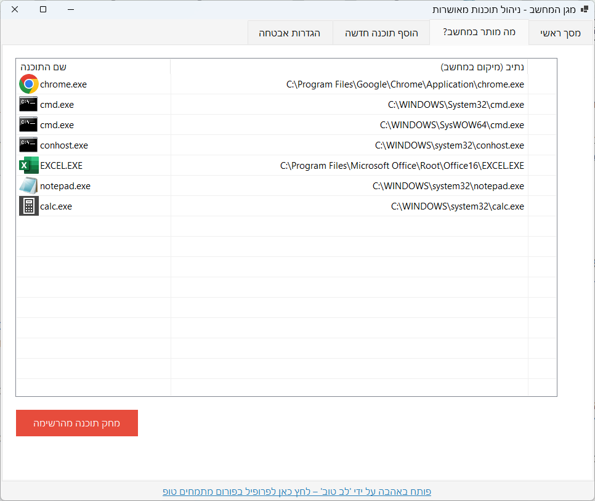The image size is (595, 501).
Task: Click the System32 cmd.exe terminal icon
Action: point(29,105)
